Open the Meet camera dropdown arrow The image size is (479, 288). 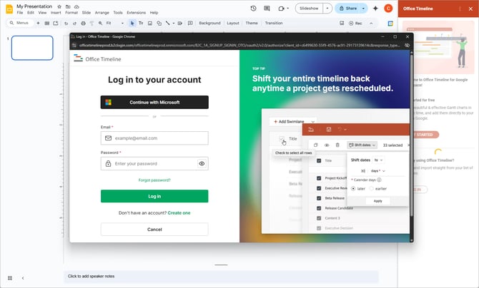click(287, 9)
